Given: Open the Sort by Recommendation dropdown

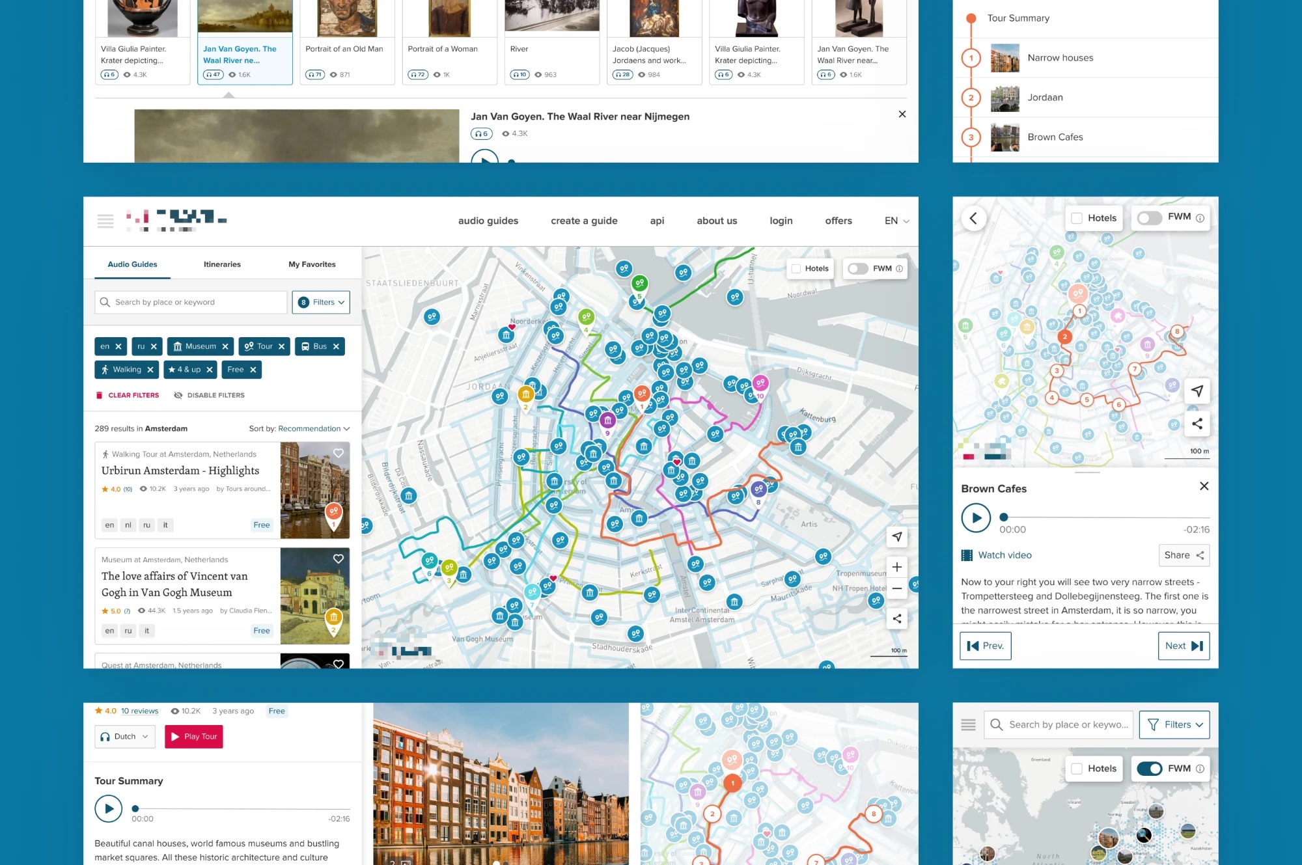Looking at the screenshot, I should [x=314, y=428].
